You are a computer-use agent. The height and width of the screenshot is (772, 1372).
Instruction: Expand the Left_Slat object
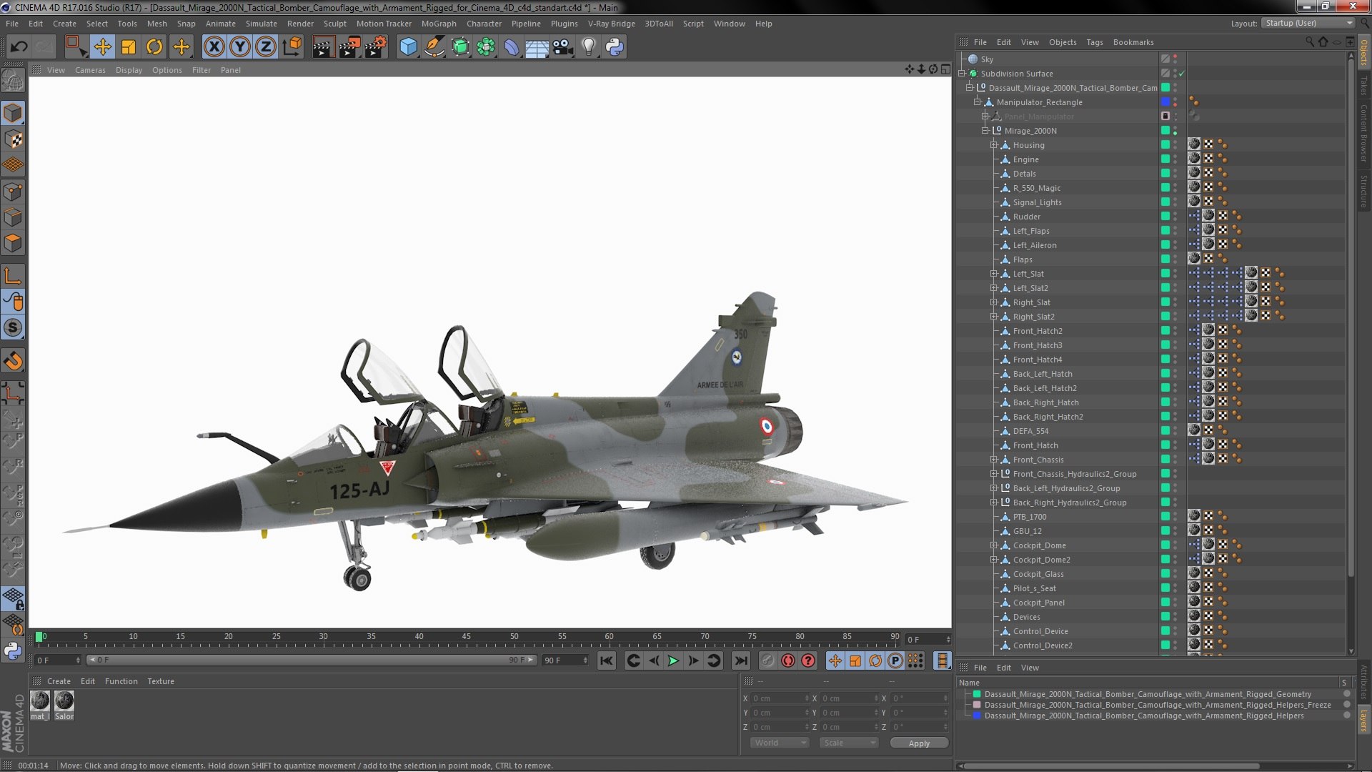993,274
